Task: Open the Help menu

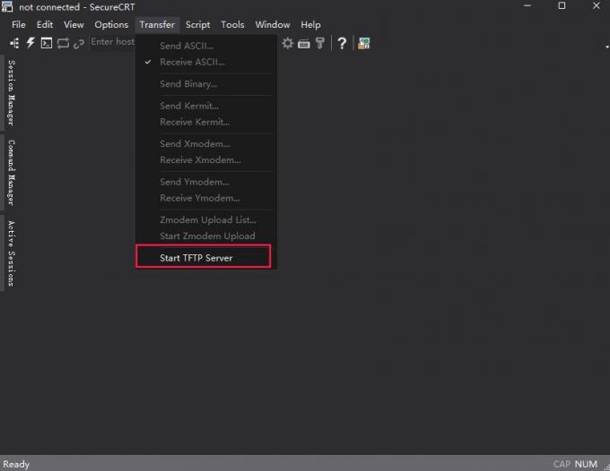Action: click(x=310, y=24)
